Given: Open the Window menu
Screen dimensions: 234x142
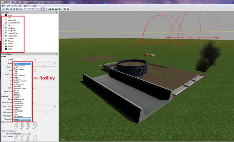Looking at the screenshot, I should pyautogui.click(x=27, y=6).
